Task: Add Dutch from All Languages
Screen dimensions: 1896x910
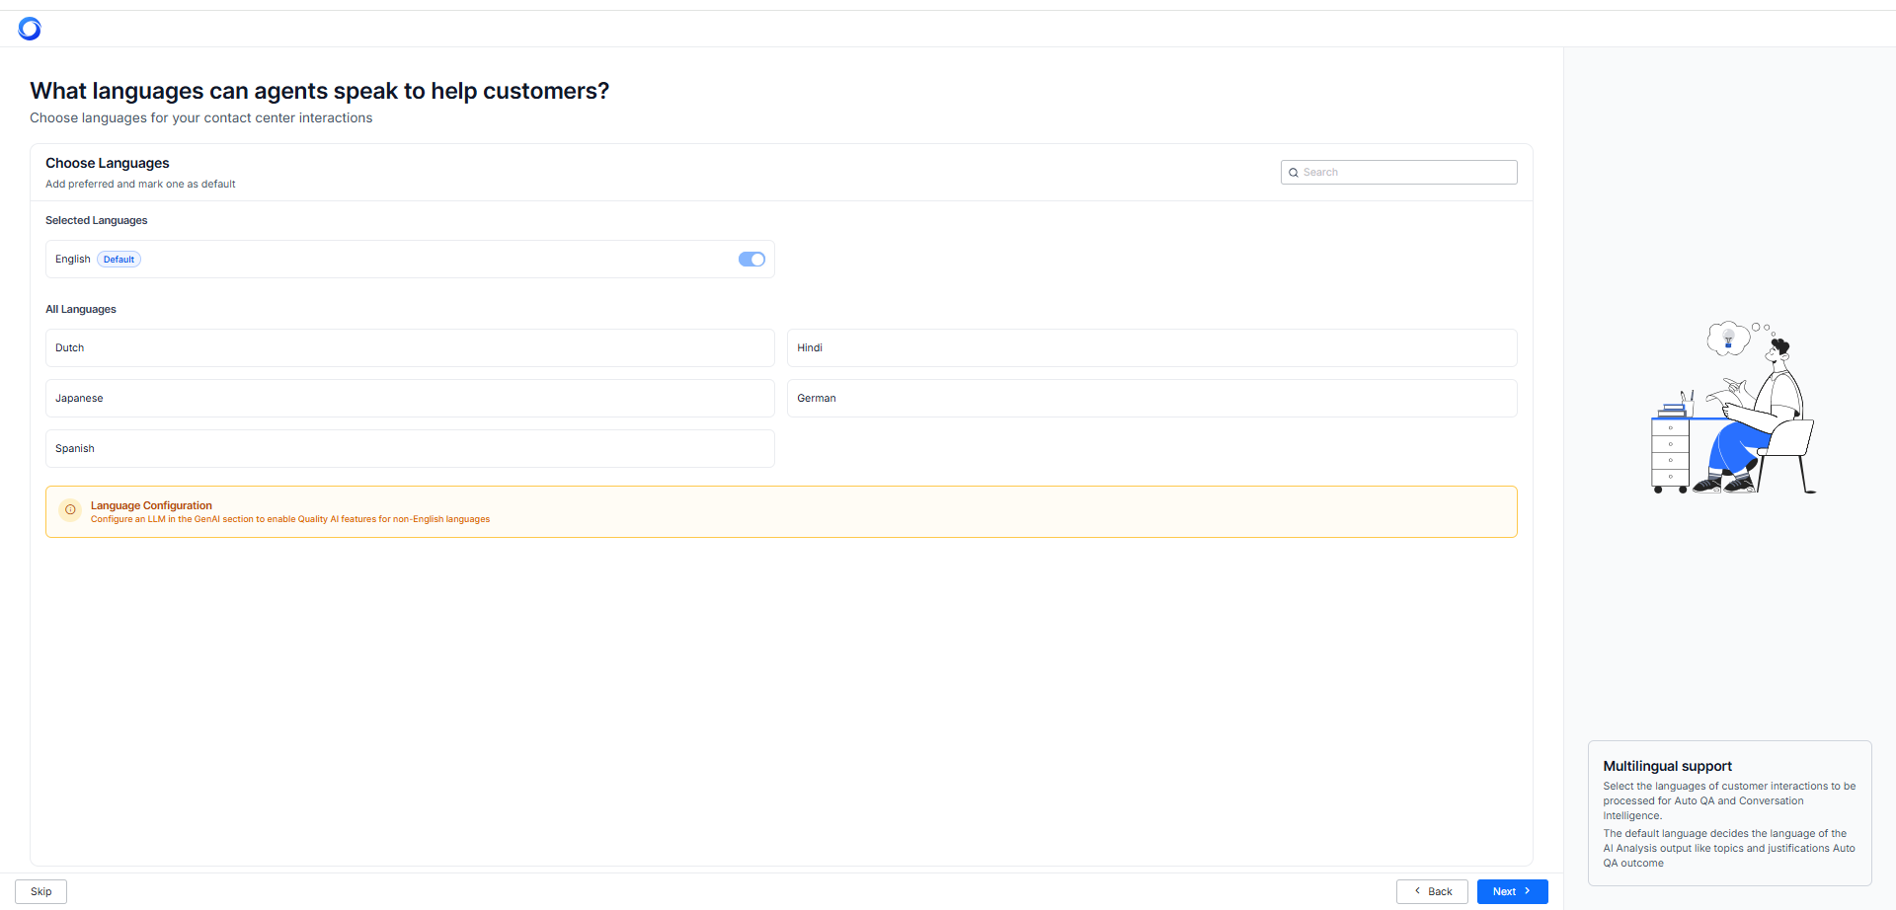Action: point(410,348)
